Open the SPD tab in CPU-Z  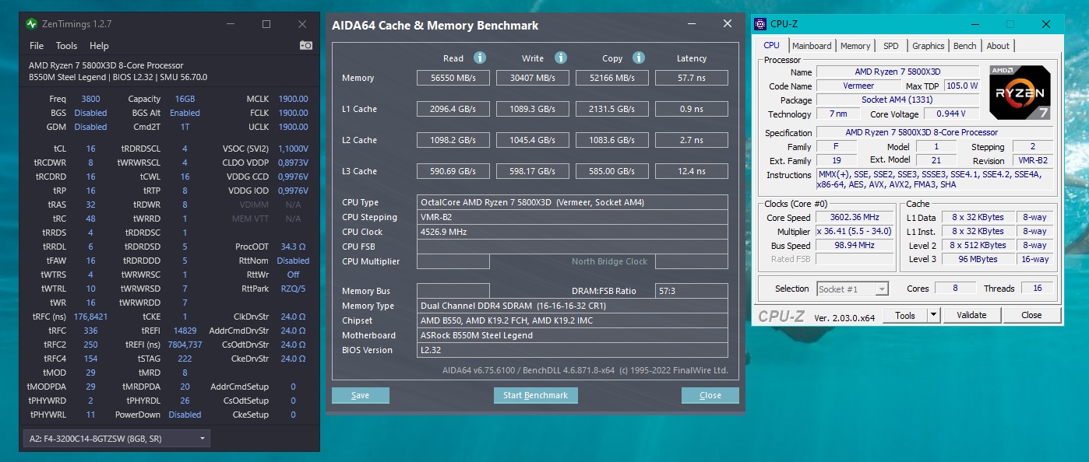890,46
